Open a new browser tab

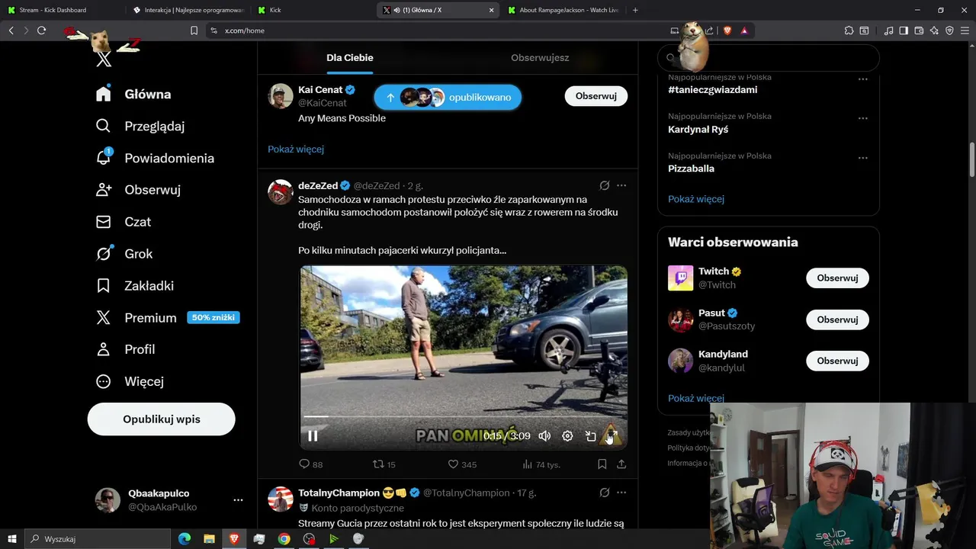pyautogui.click(x=635, y=10)
